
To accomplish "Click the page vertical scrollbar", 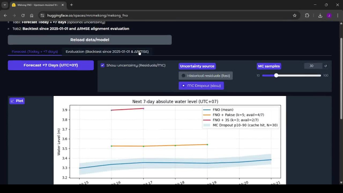I will tap(341, 79).
